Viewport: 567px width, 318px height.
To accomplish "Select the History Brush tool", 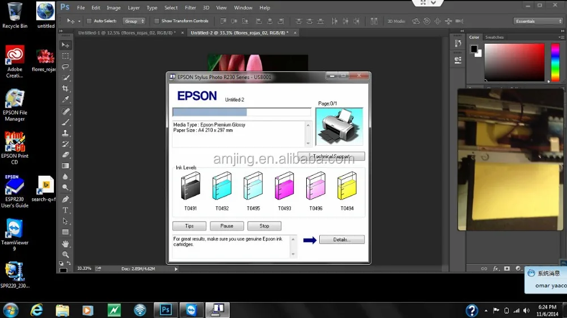I will [65, 144].
